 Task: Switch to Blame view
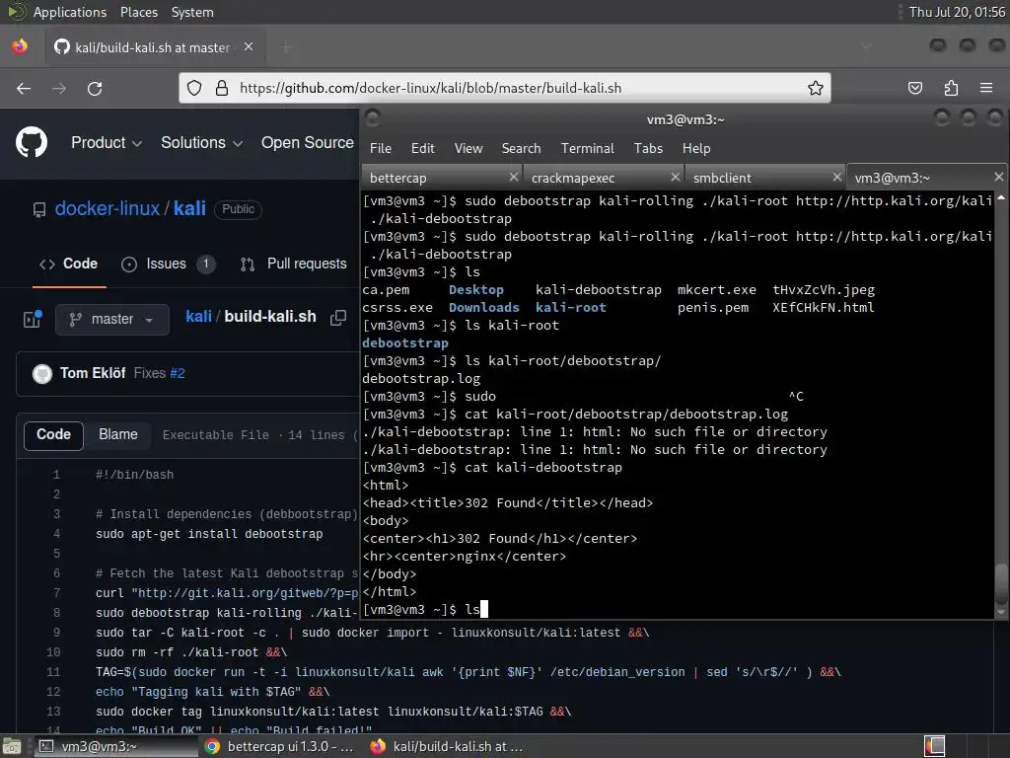(118, 435)
